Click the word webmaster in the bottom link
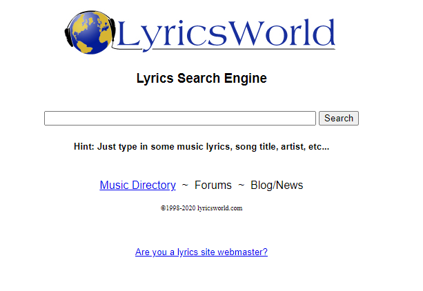Viewport: 423px width, 291px height. (x=242, y=252)
